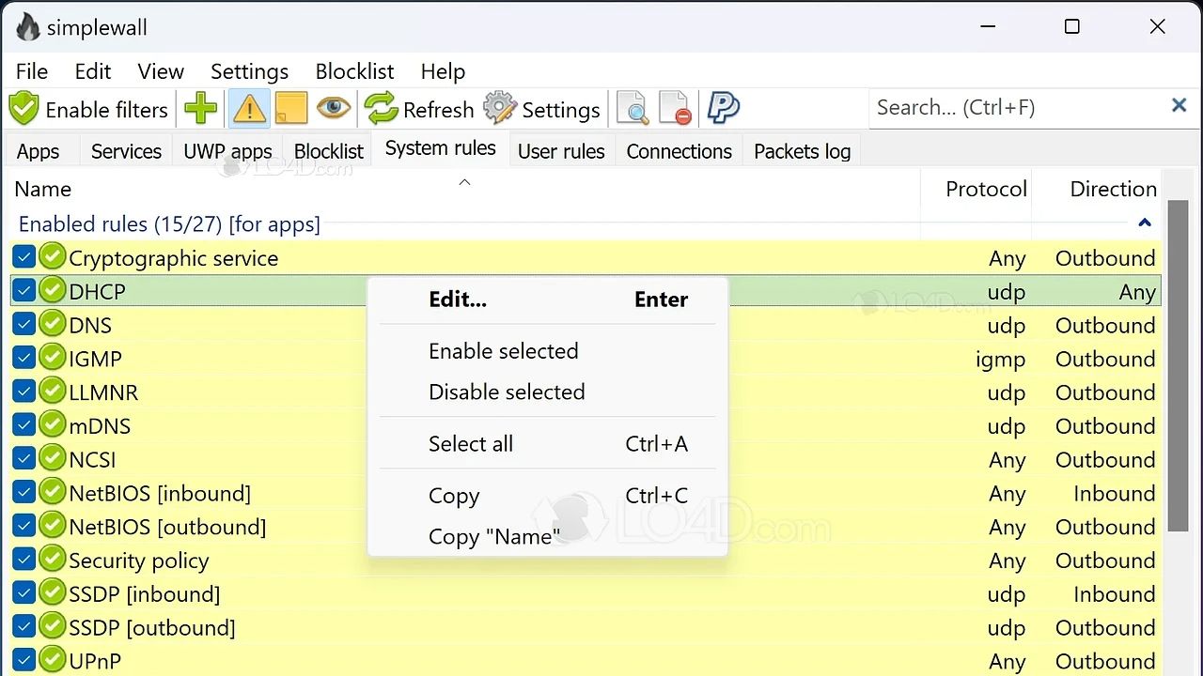Click the clear log document icon
Image resolution: width=1203 pixels, height=676 pixels.
pos(675,109)
